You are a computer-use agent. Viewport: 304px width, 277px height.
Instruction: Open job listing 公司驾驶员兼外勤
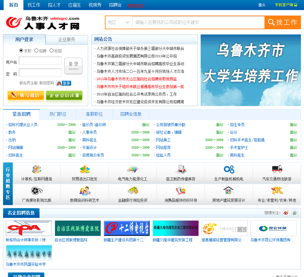(171, 125)
